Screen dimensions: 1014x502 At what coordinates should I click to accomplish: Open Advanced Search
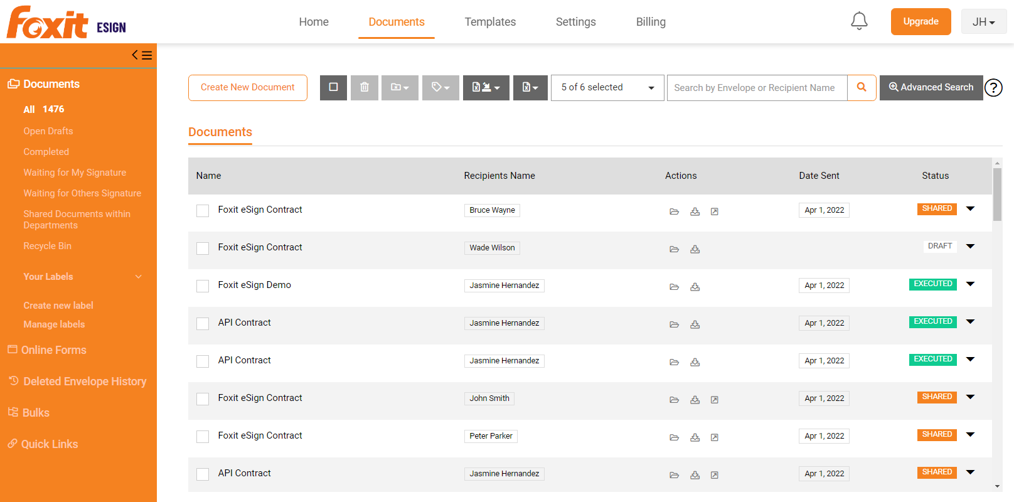(931, 88)
